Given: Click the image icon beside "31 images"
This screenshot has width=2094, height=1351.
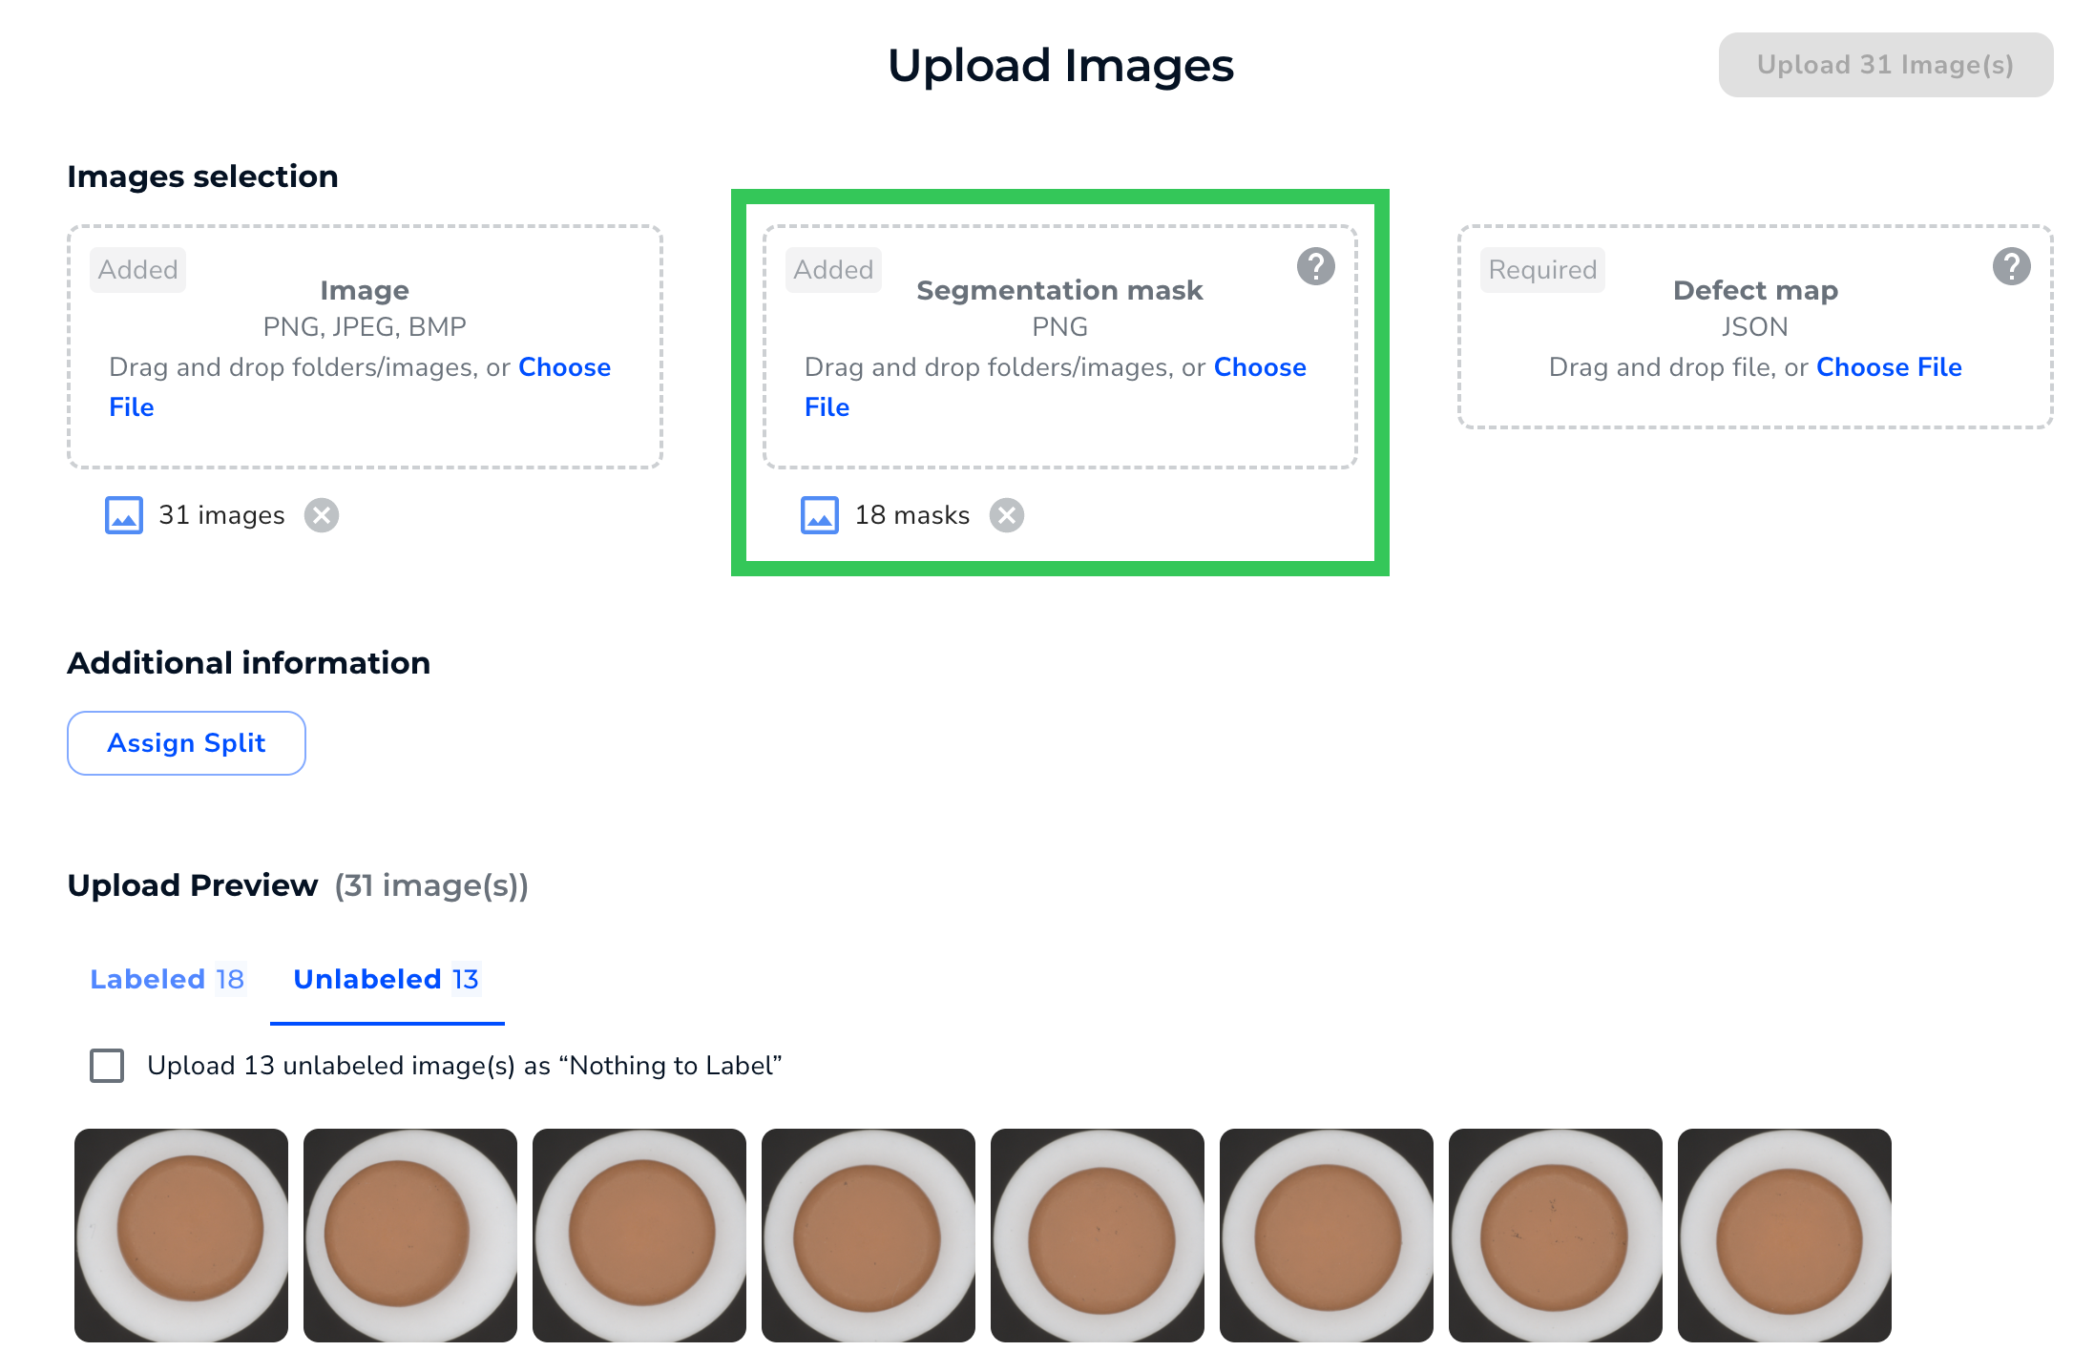Looking at the screenshot, I should coord(123,515).
